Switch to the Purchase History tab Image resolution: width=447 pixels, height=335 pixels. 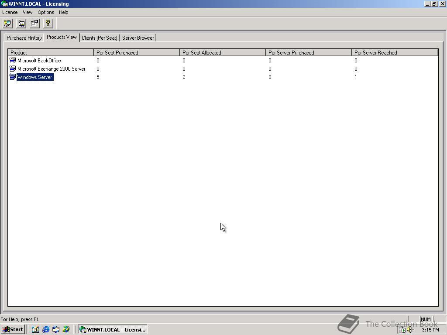(24, 38)
